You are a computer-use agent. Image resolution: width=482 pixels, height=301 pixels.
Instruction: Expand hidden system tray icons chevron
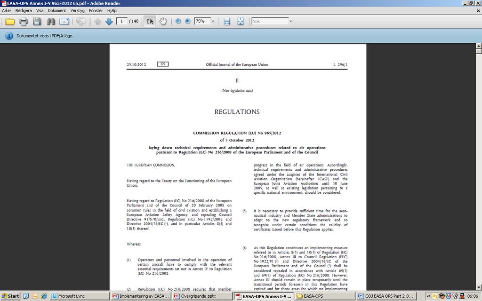coord(428,296)
